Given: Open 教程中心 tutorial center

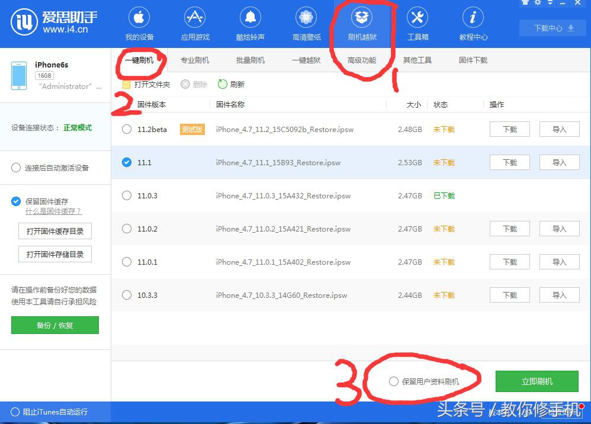Looking at the screenshot, I should coord(473,24).
